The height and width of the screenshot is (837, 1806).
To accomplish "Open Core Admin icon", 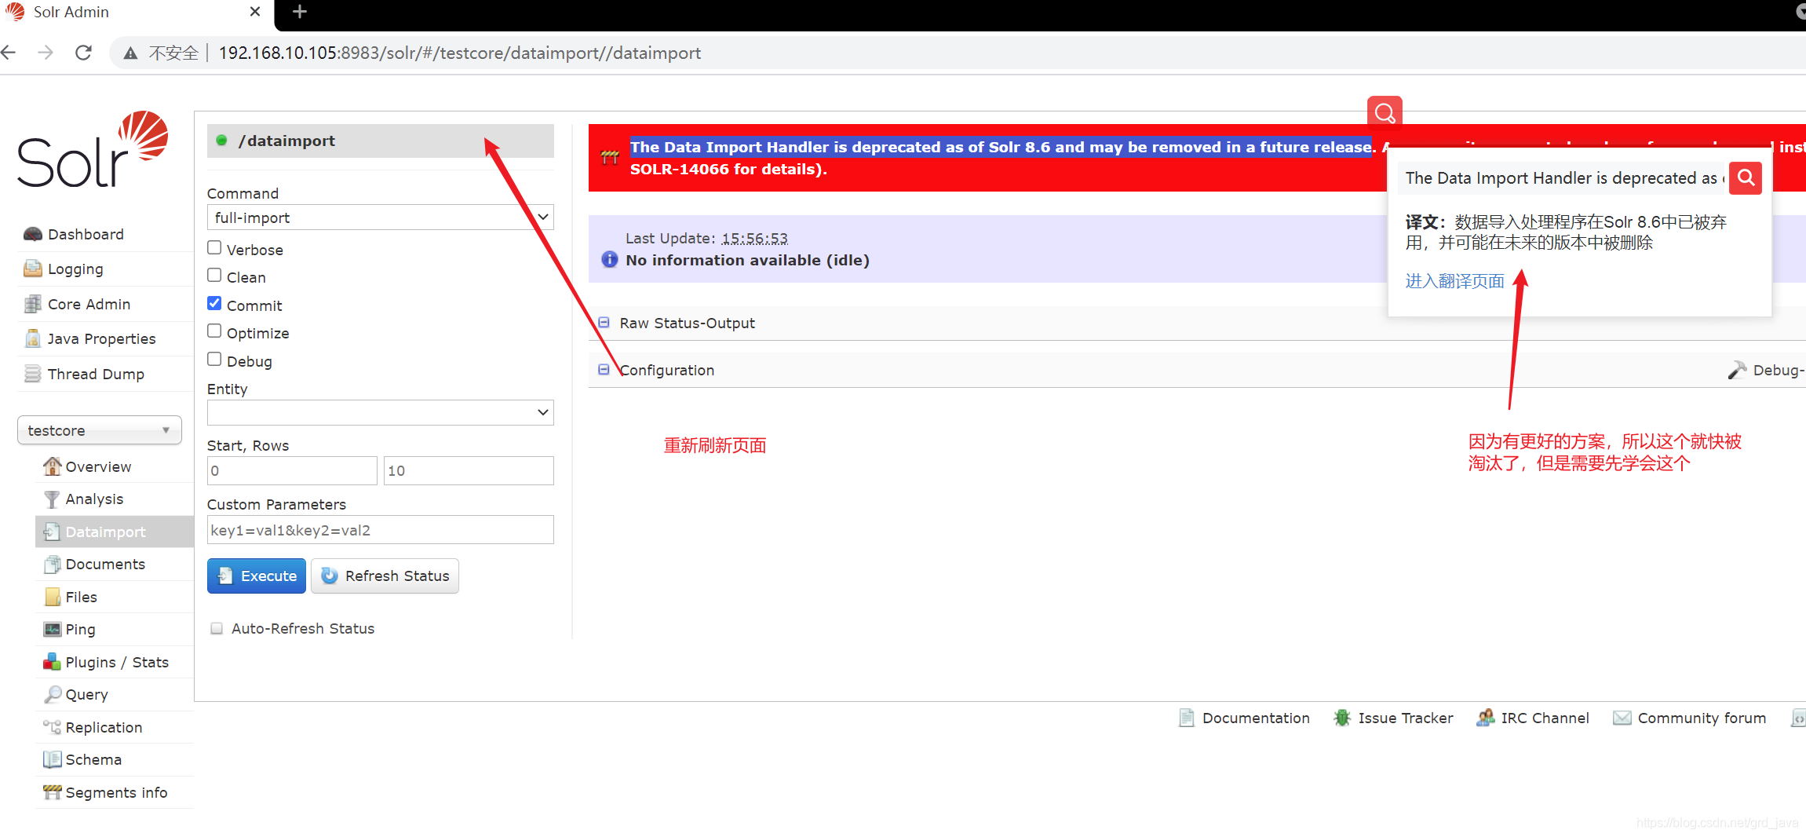I will 32,304.
